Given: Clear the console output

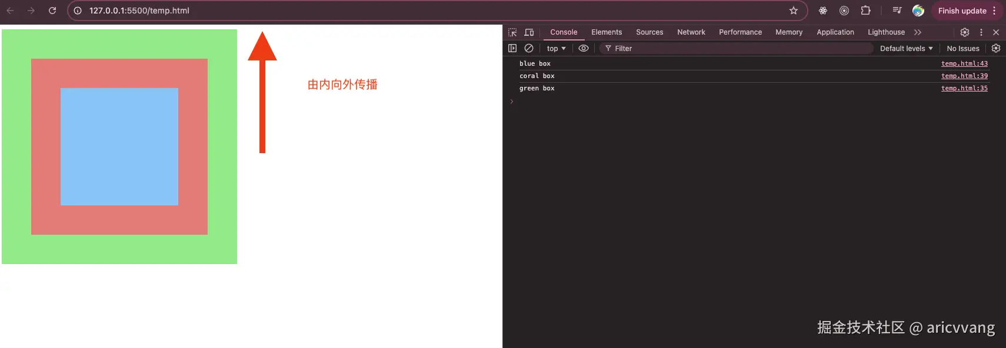Looking at the screenshot, I should click(529, 48).
